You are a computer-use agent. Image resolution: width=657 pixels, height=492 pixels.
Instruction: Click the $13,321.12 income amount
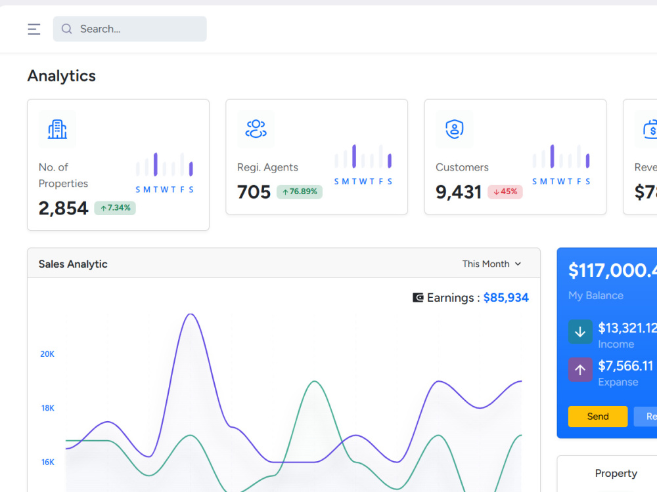[627, 328]
